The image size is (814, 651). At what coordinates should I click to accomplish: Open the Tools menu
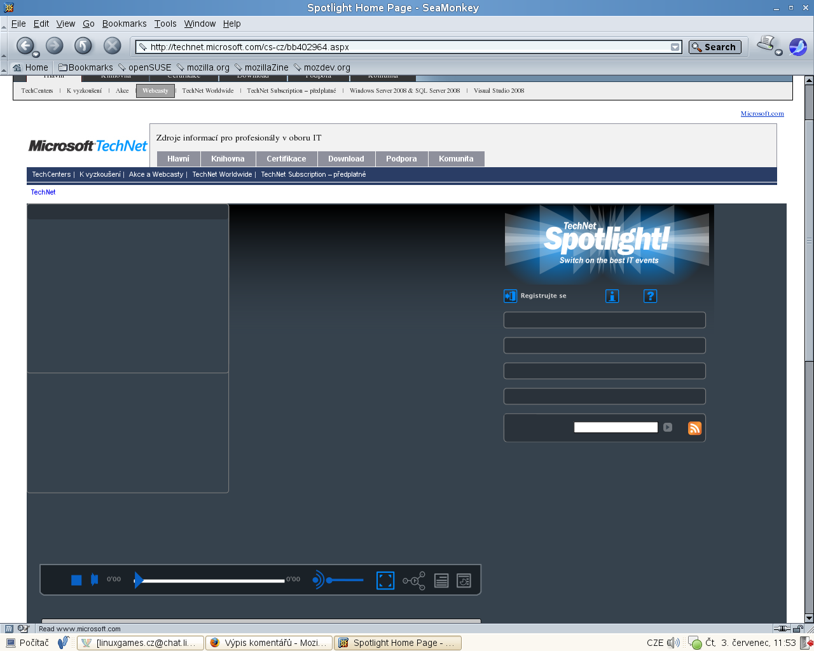[165, 24]
